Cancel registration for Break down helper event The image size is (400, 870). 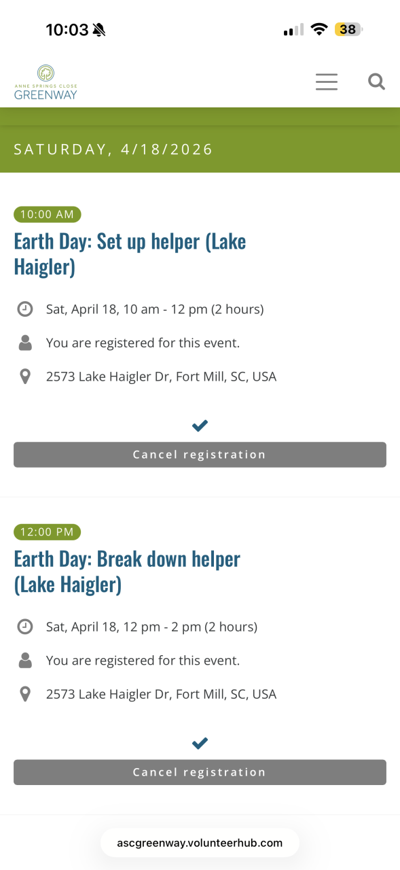[200, 772]
